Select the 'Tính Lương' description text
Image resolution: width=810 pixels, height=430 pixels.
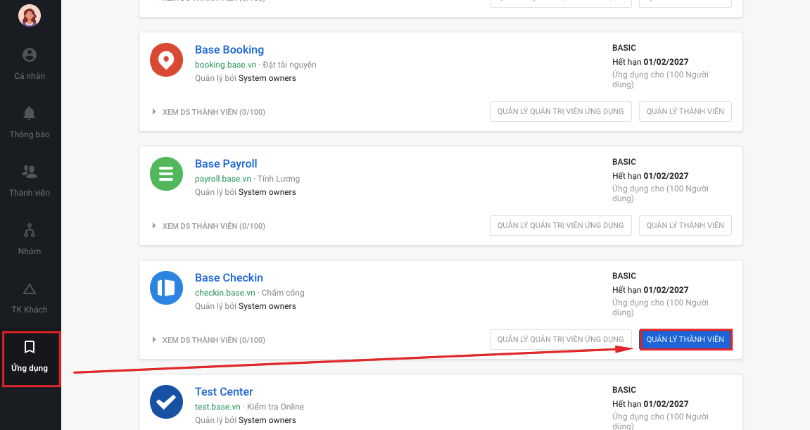click(x=279, y=179)
